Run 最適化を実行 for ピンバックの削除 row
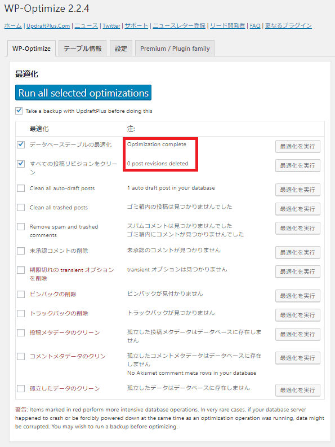Screen dimensions: 335x447 [x=297, y=296]
